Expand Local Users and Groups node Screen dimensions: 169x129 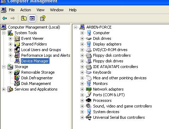click(x=10, y=50)
